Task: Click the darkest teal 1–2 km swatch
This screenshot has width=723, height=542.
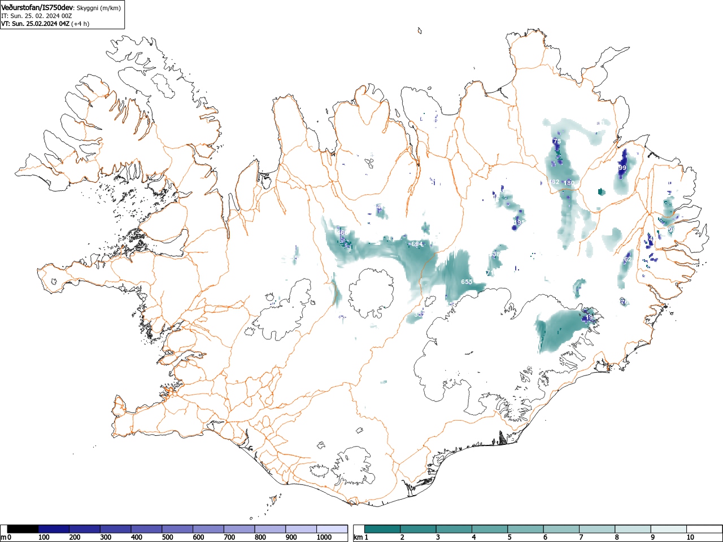Action: click(x=382, y=529)
